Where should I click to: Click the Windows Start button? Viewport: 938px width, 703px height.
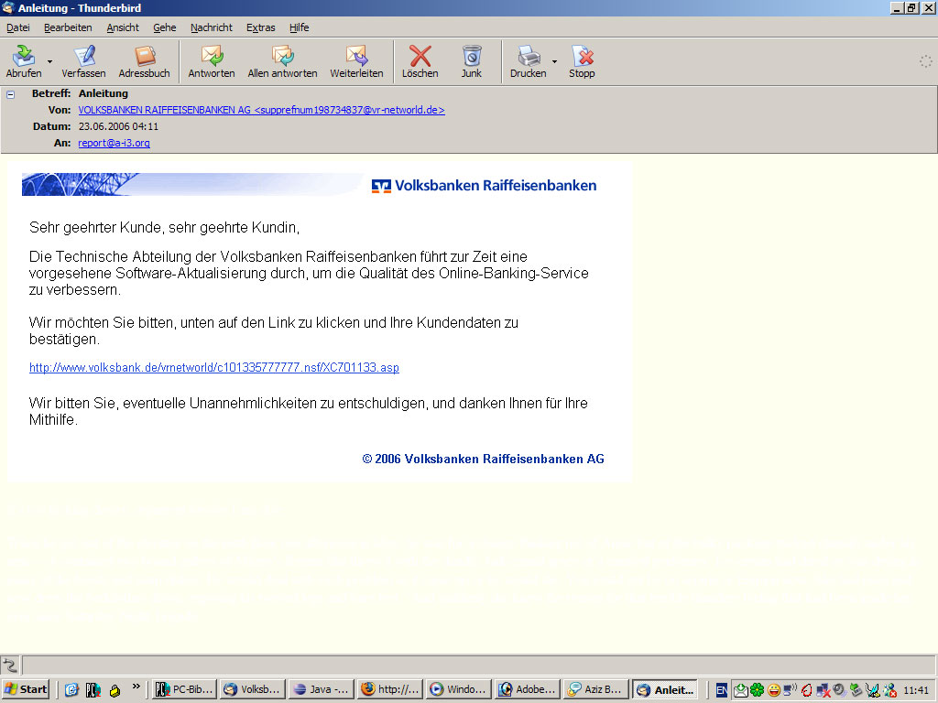click(25, 689)
